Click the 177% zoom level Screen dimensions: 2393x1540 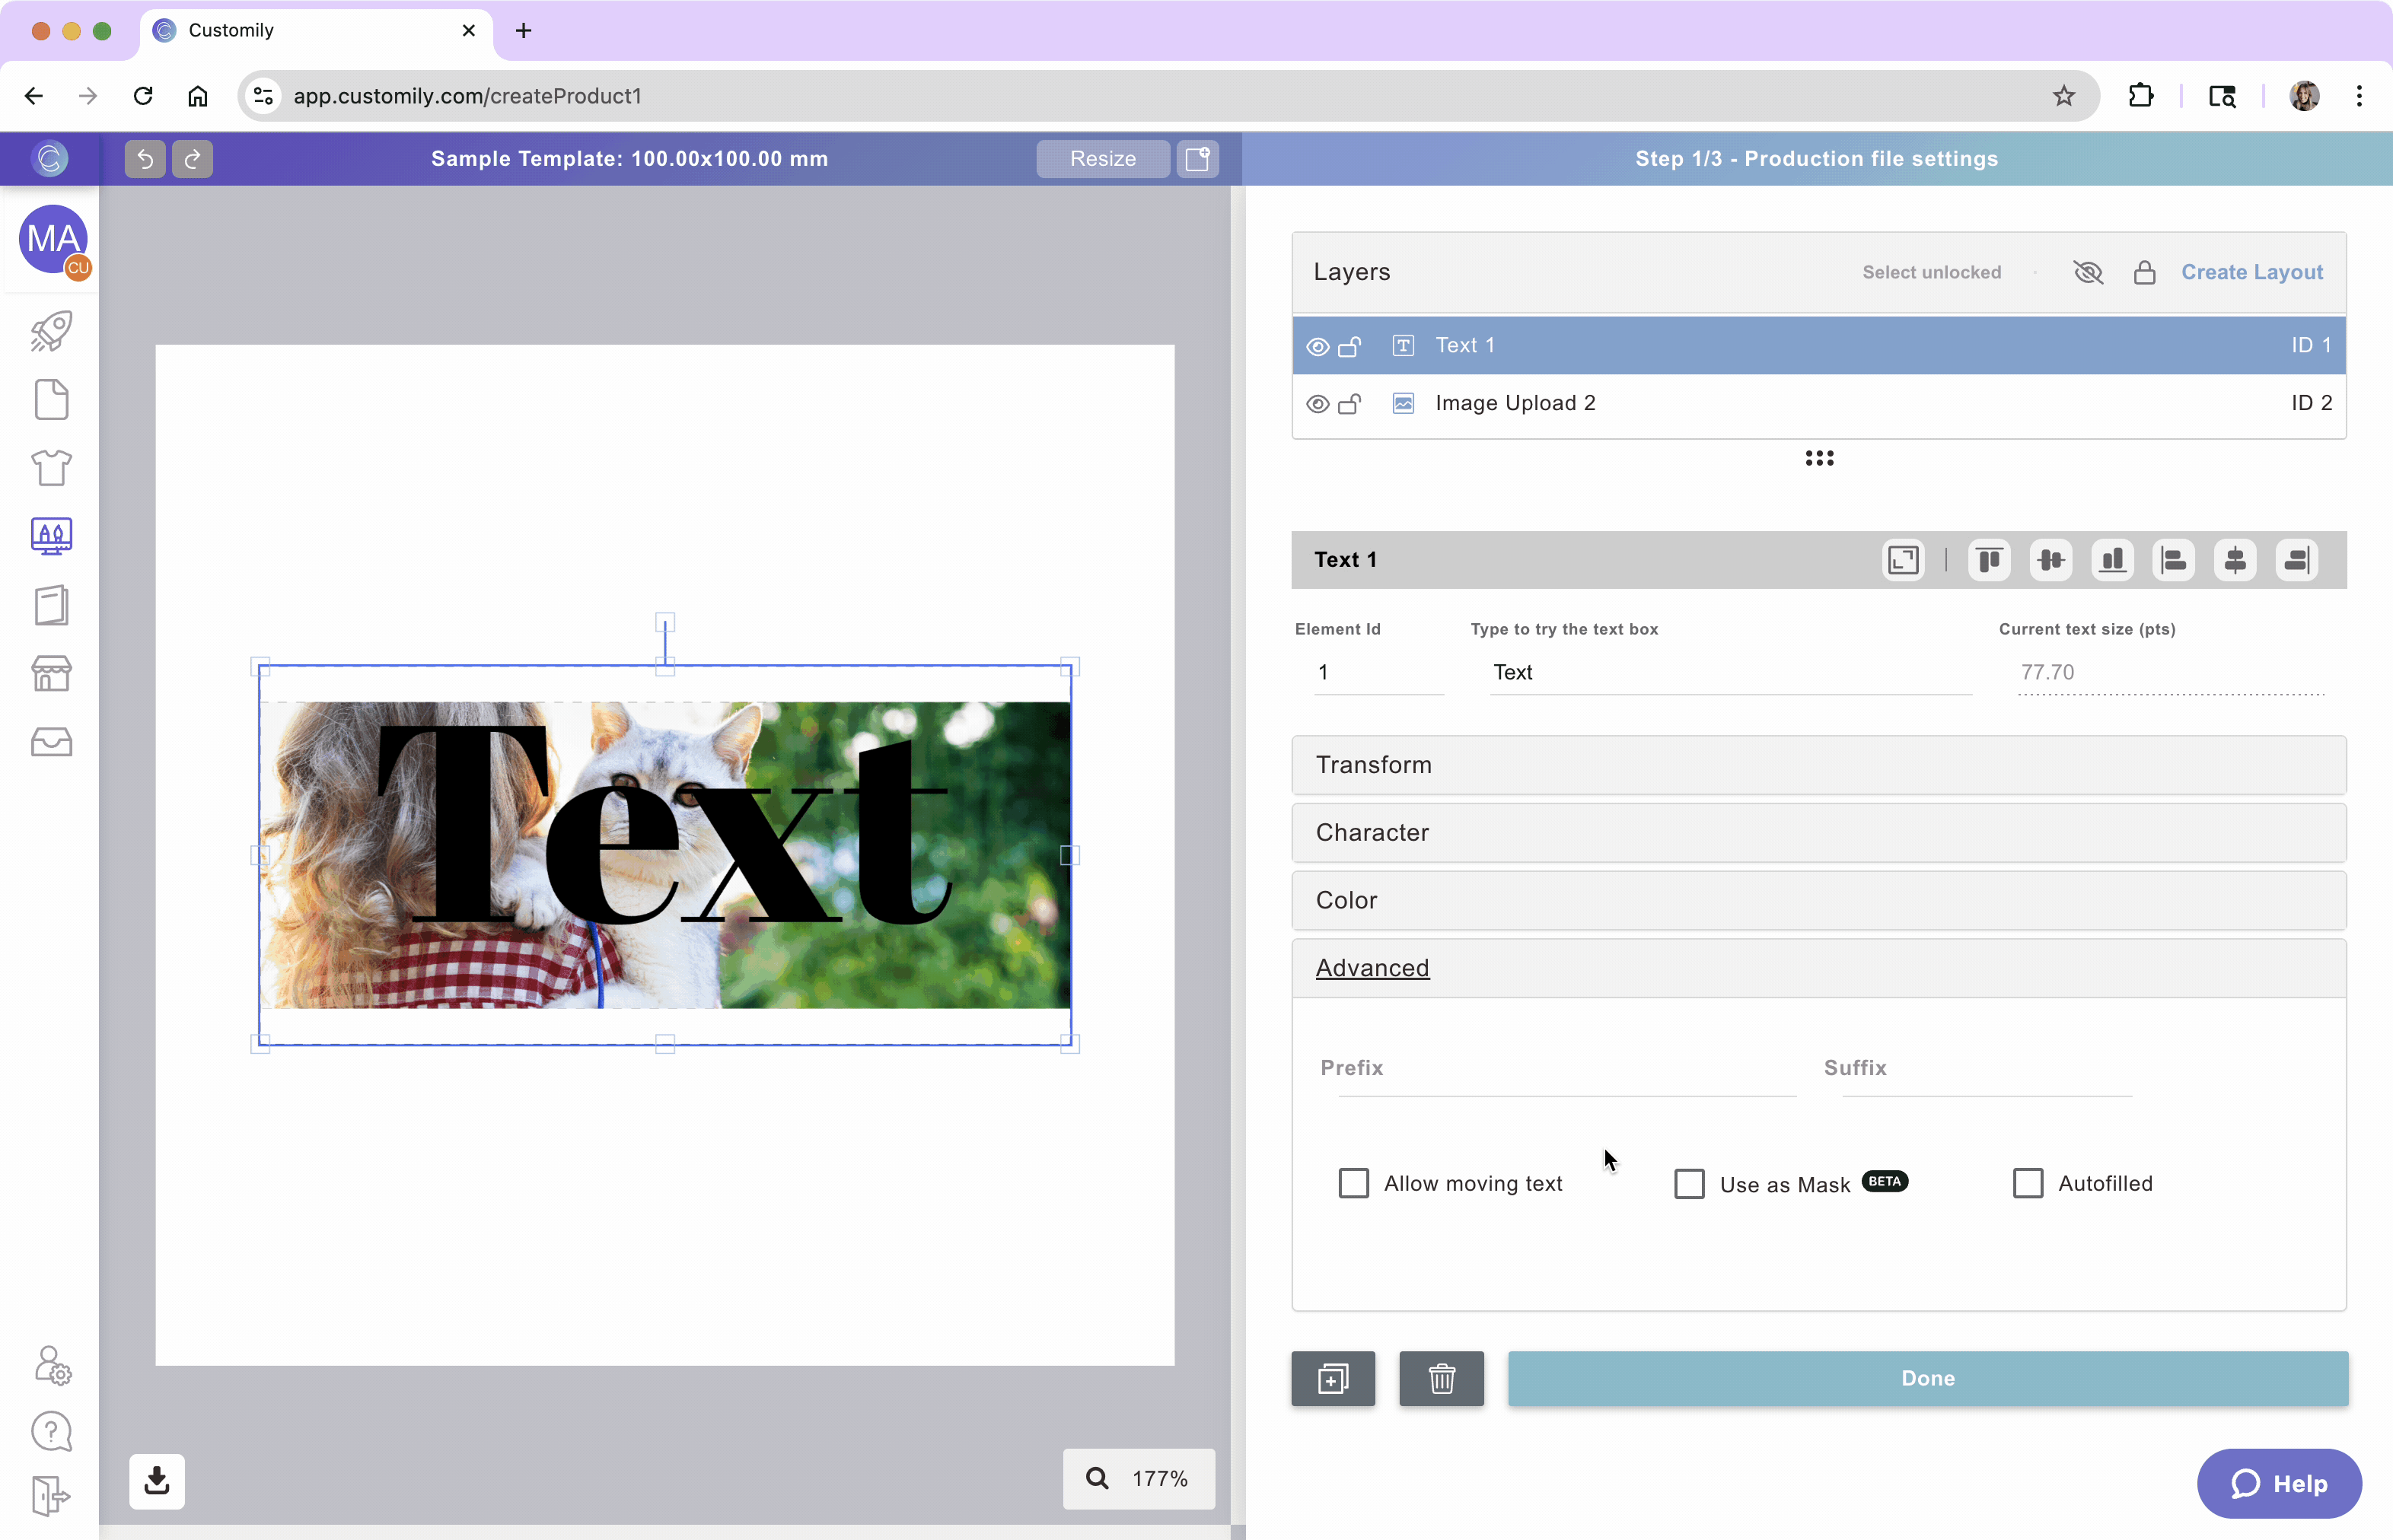[x=1159, y=1479]
